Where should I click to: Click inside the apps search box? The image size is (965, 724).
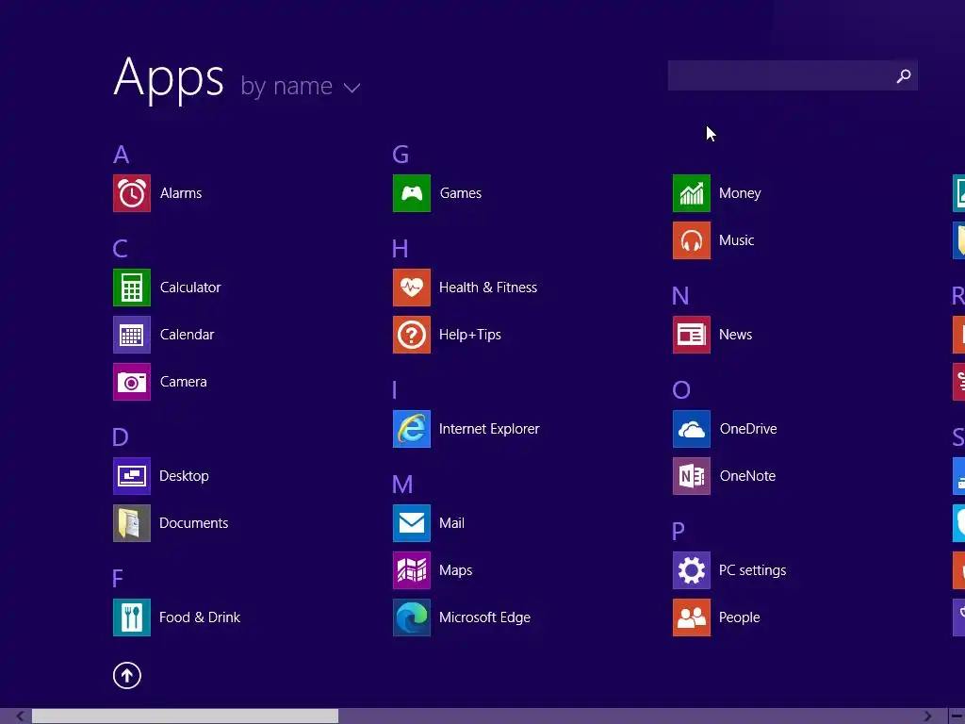click(x=793, y=75)
